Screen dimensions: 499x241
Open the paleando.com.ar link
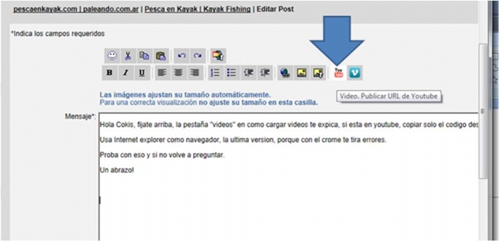(111, 9)
